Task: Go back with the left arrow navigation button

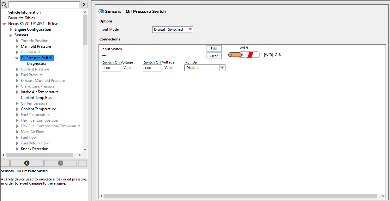Action: (27, 163)
